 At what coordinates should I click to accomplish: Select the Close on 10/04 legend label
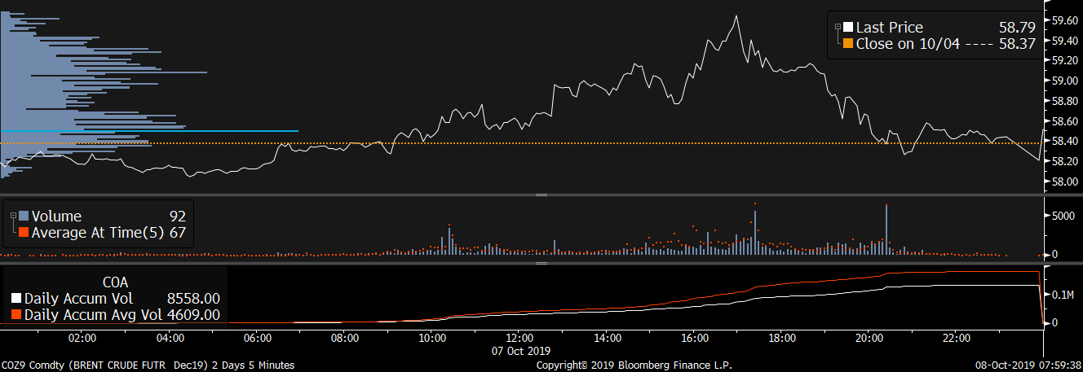[908, 44]
